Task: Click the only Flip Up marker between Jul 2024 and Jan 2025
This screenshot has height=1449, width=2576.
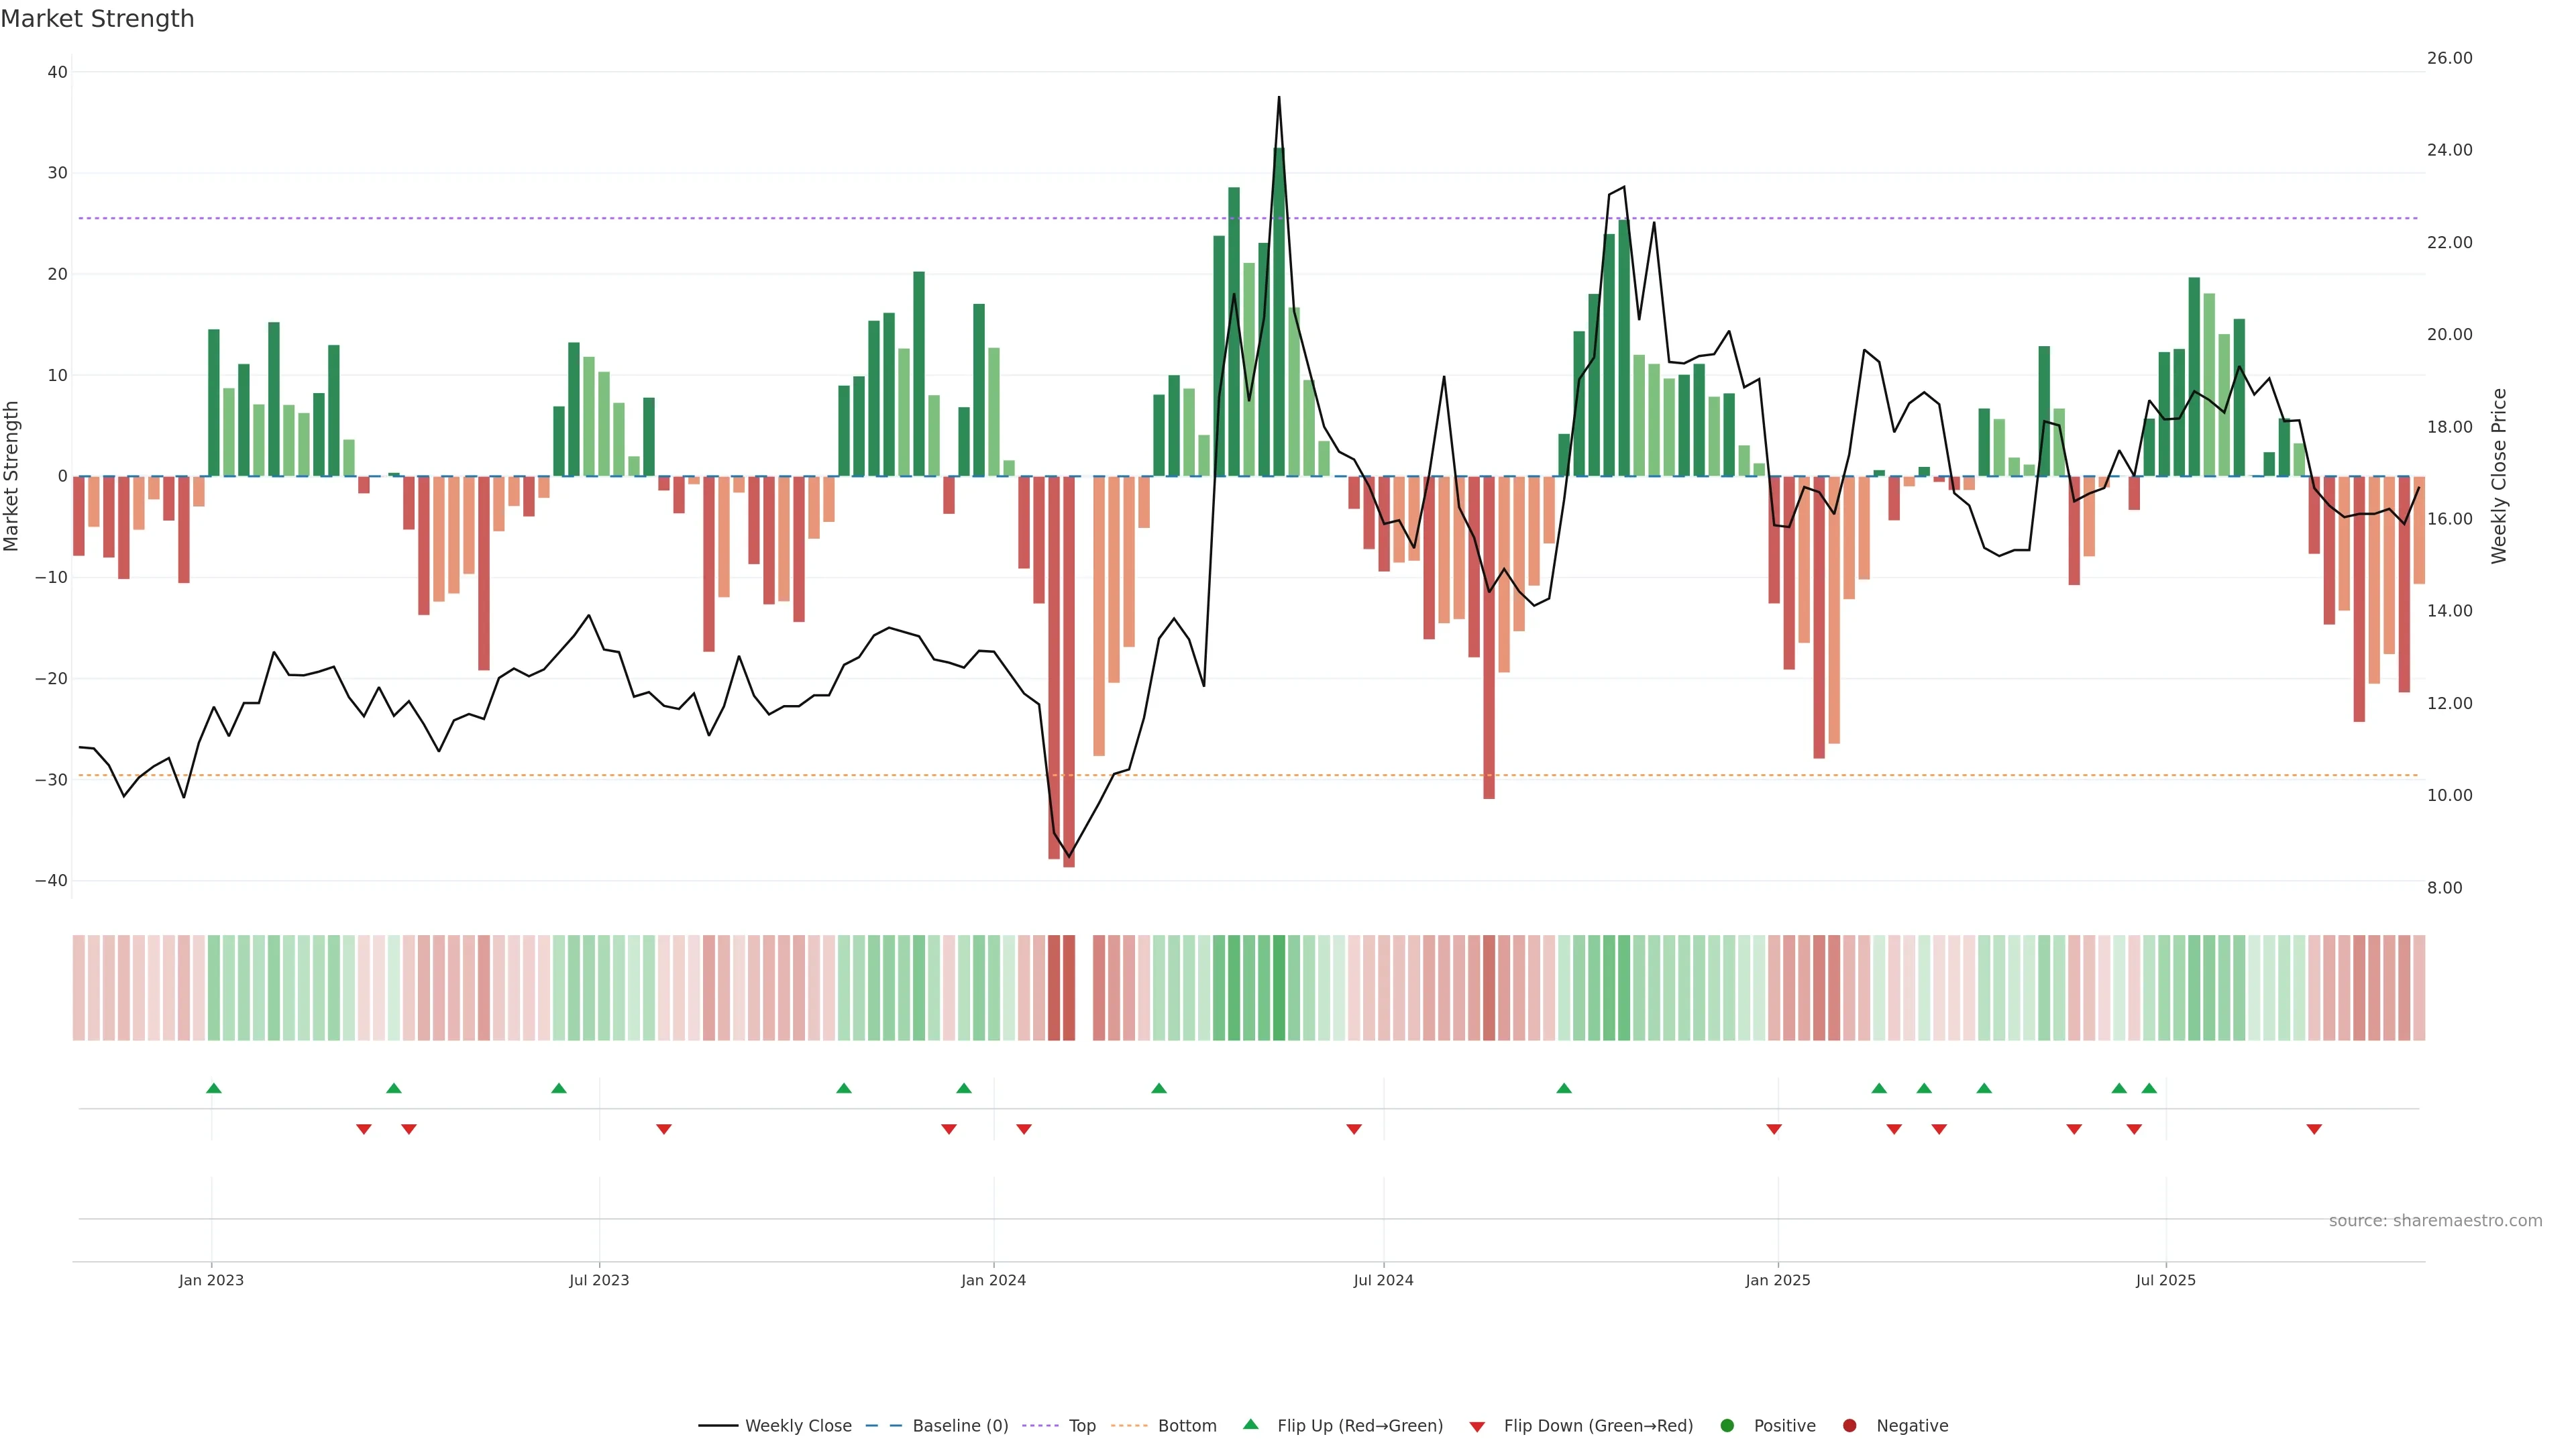Action: click(x=1564, y=1088)
